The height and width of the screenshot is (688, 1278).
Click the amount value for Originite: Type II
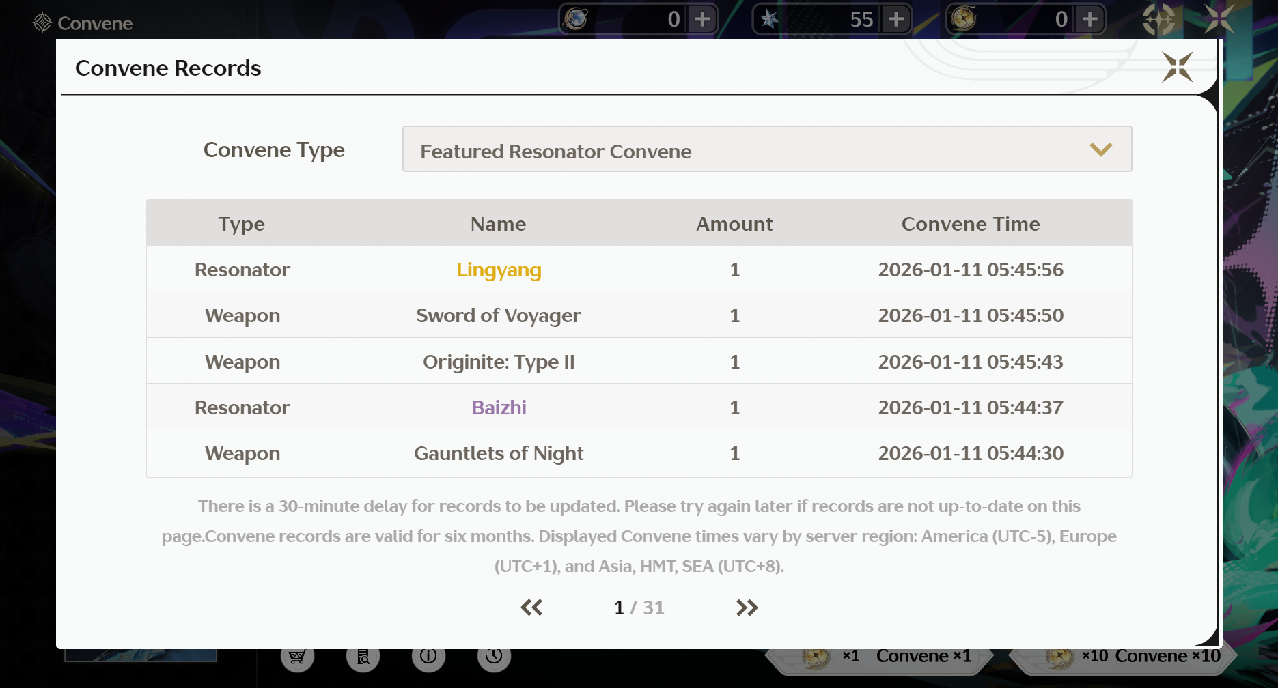pyautogui.click(x=735, y=362)
